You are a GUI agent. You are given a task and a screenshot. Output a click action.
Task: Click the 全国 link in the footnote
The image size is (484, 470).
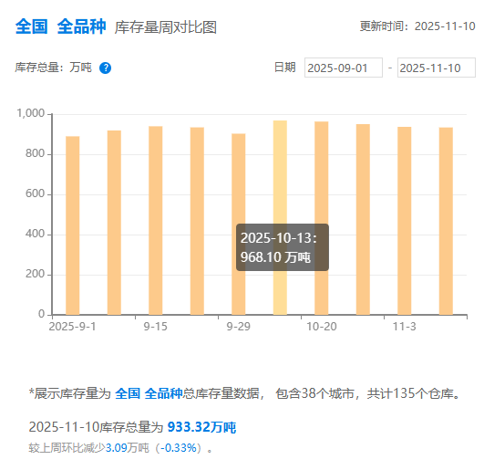128,393
